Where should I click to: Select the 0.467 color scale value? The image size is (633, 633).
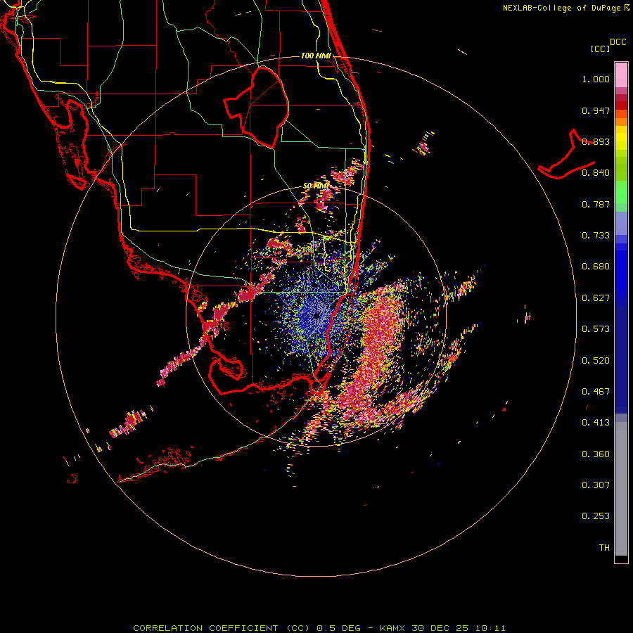pos(596,392)
